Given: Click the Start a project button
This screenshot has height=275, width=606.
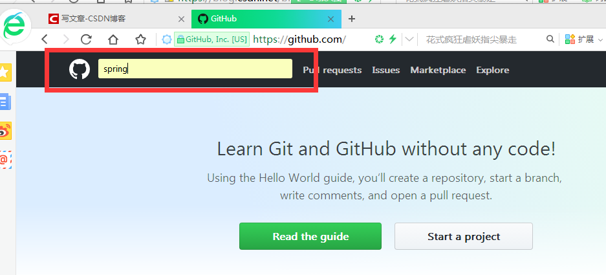Looking at the screenshot, I should click(x=463, y=236).
